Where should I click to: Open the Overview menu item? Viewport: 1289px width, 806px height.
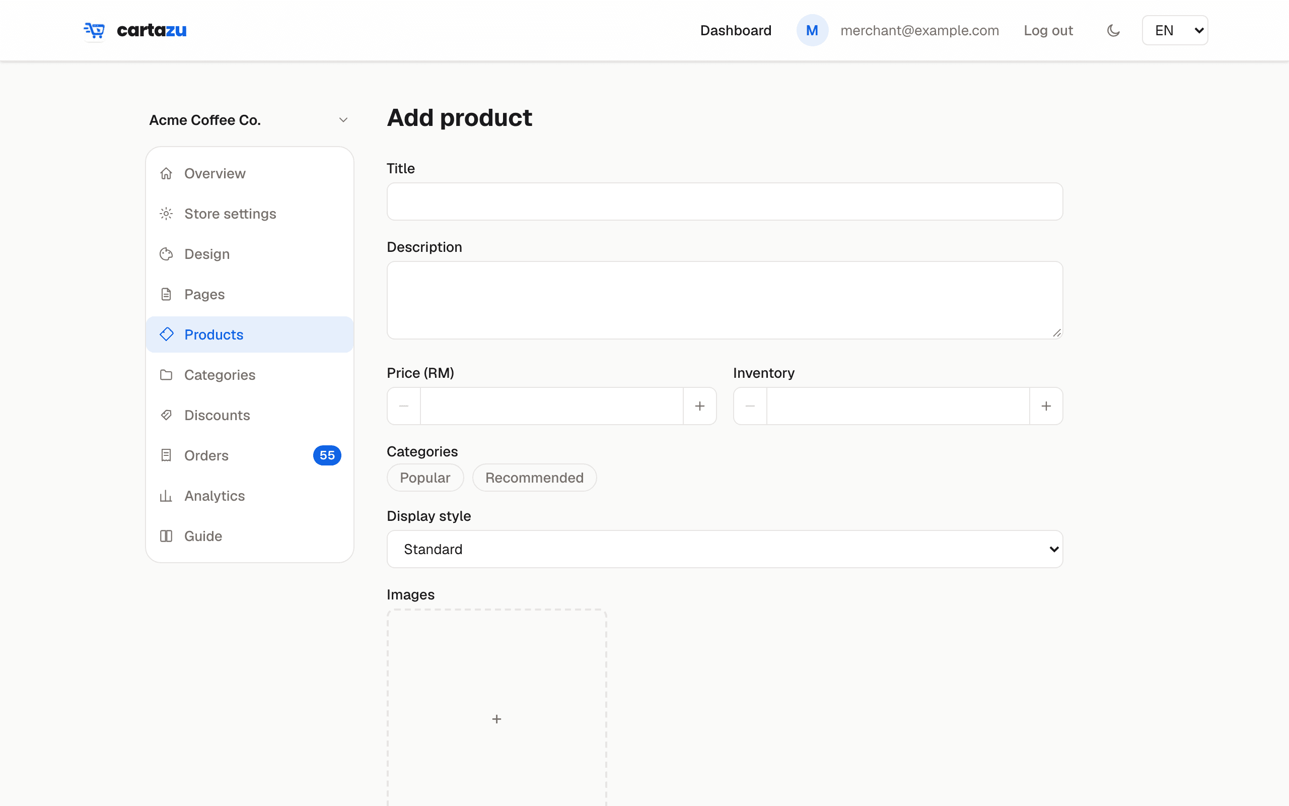coord(250,173)
